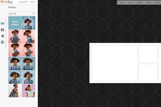Image resolution: width=161 pixels, height=107 pixels.
Task: Click the Open photos tile
Action: [x=15, y=23]
